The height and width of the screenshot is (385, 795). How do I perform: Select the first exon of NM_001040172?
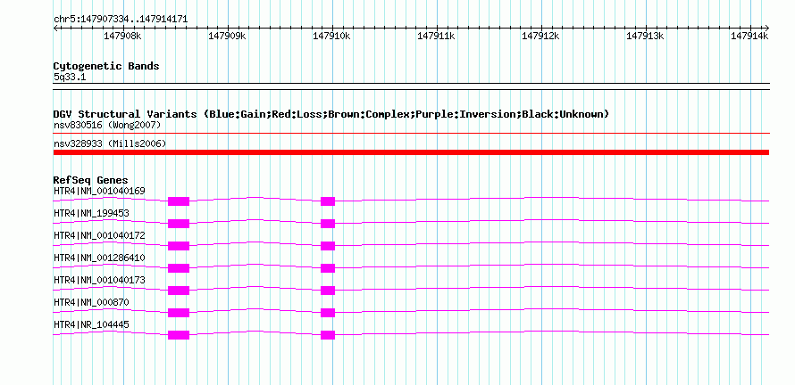coord(179,246)
